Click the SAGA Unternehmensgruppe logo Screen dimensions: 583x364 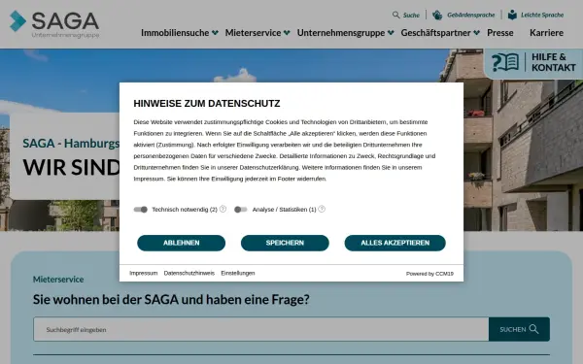54,24
